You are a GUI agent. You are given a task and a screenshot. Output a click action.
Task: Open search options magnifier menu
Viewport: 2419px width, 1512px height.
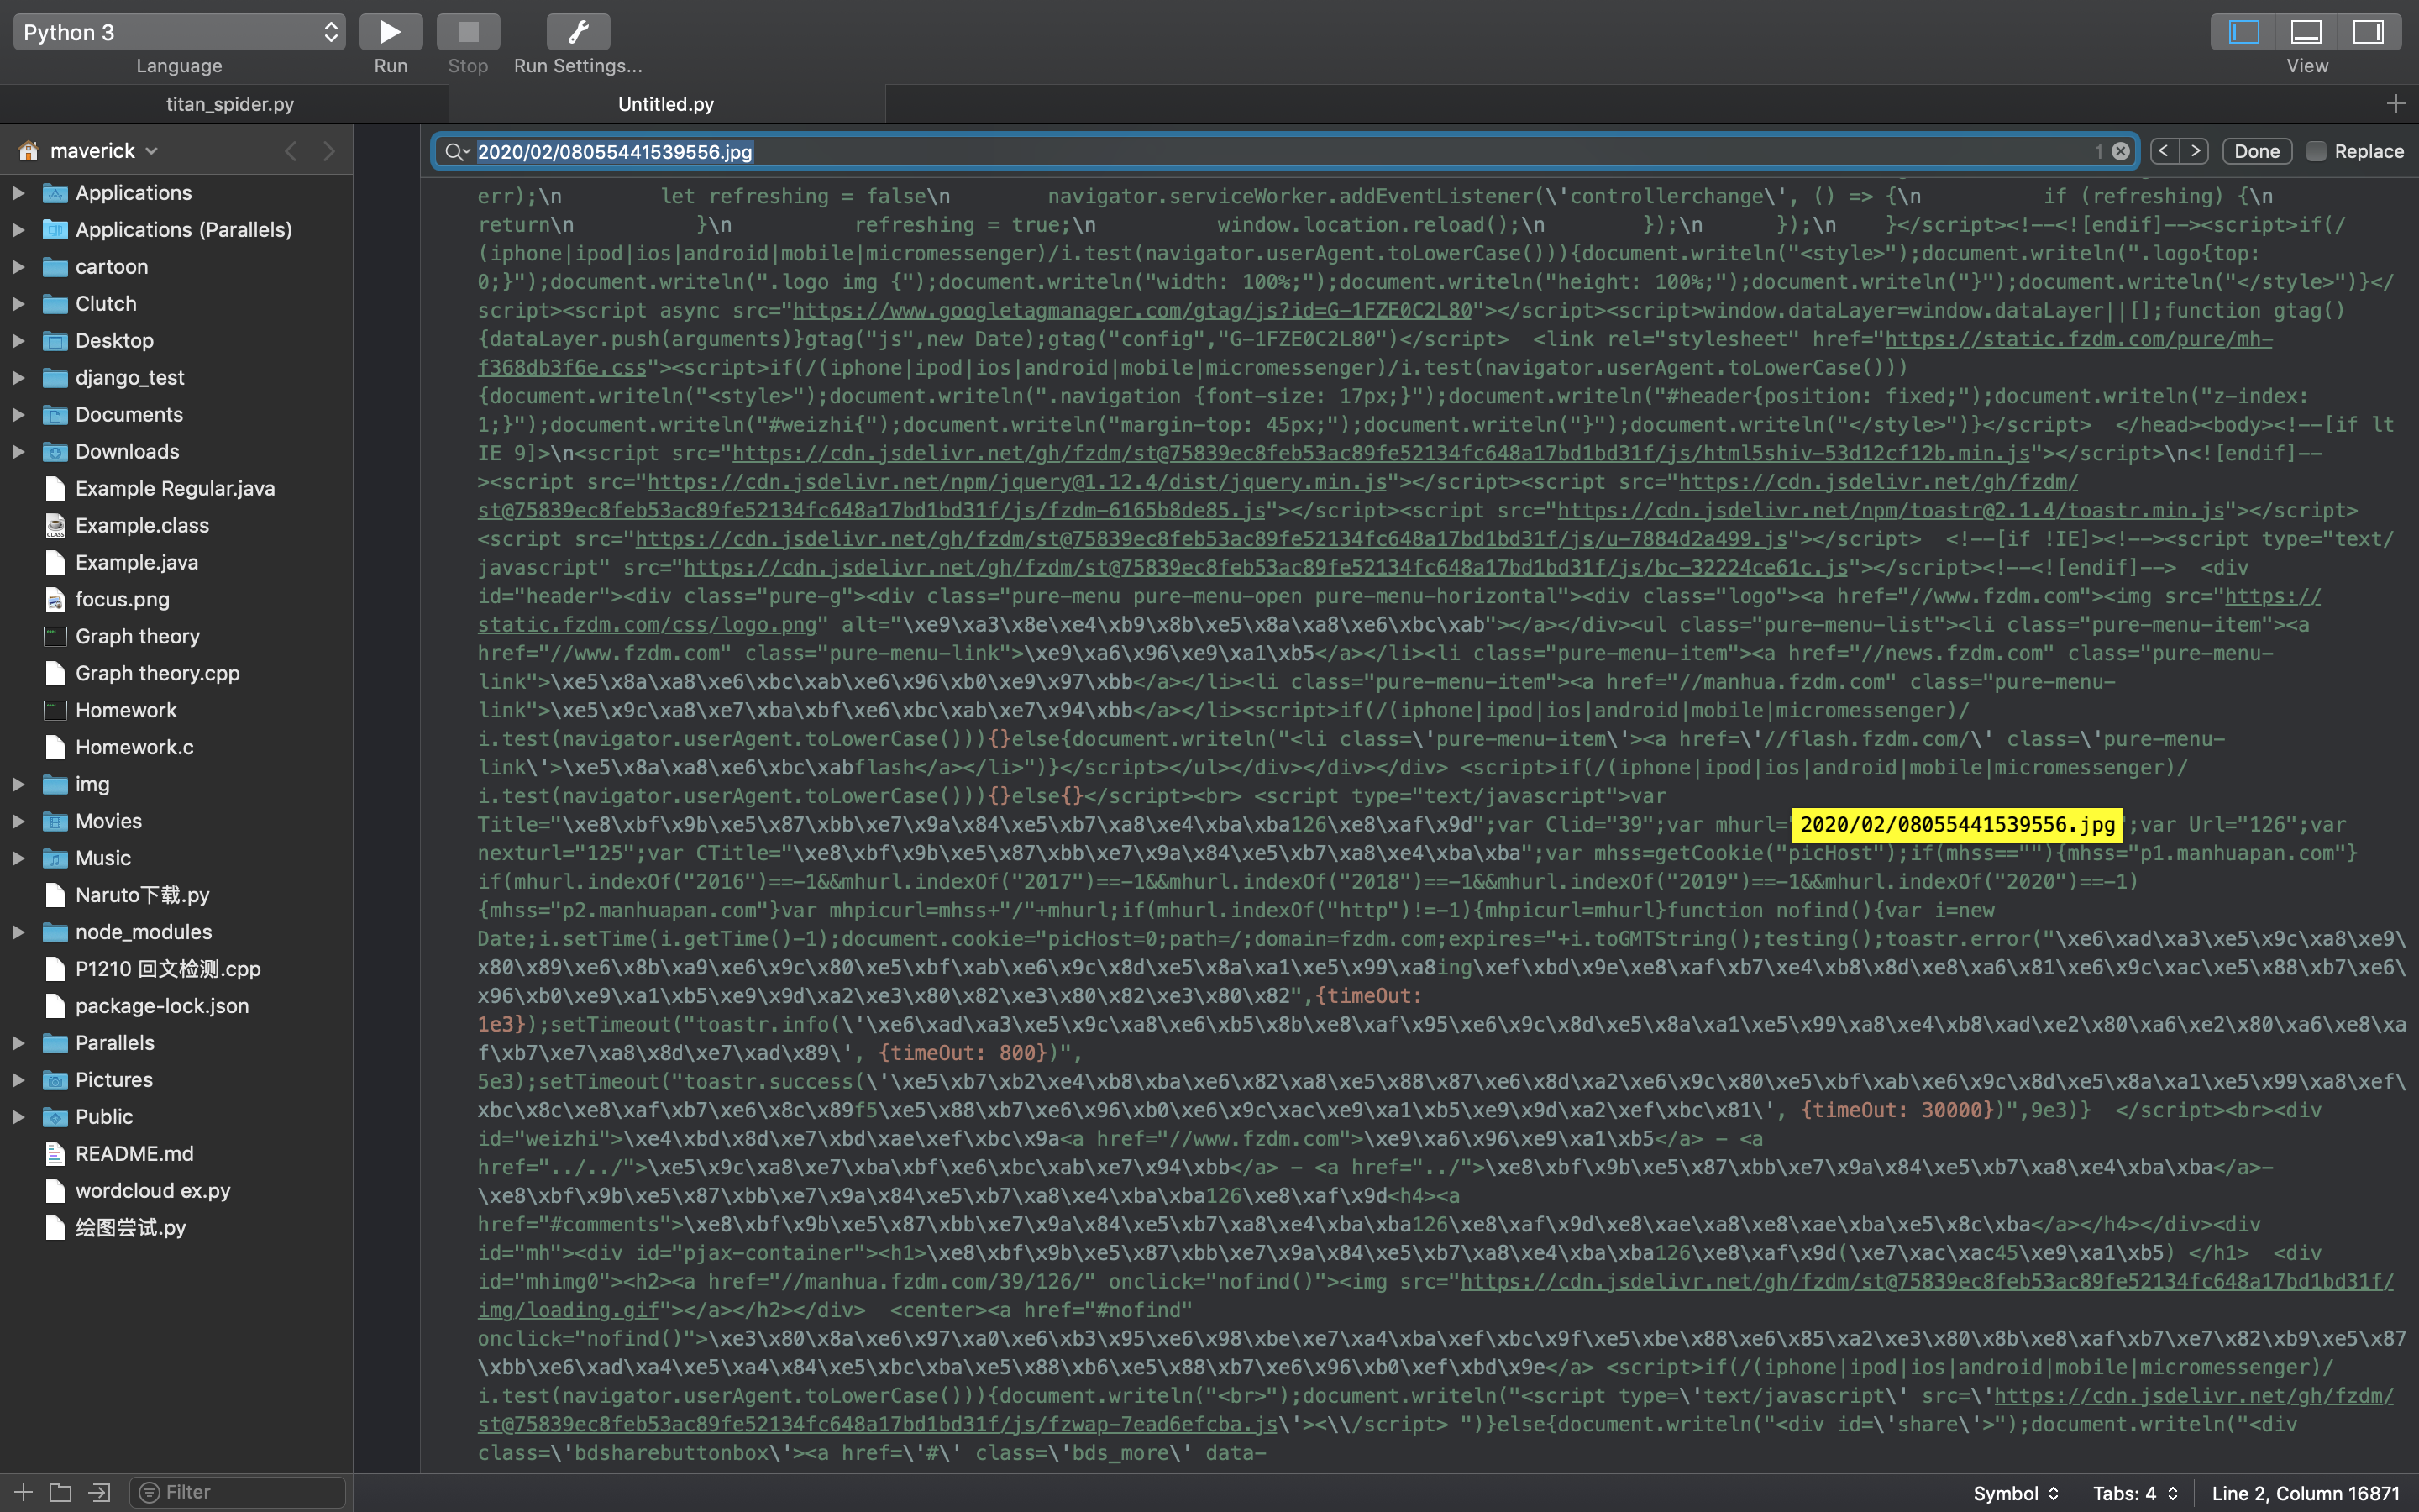tap(457, 151)
